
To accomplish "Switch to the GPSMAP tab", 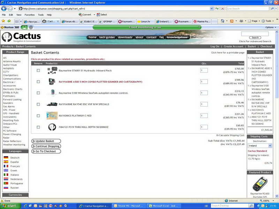I will click(108, 22).
